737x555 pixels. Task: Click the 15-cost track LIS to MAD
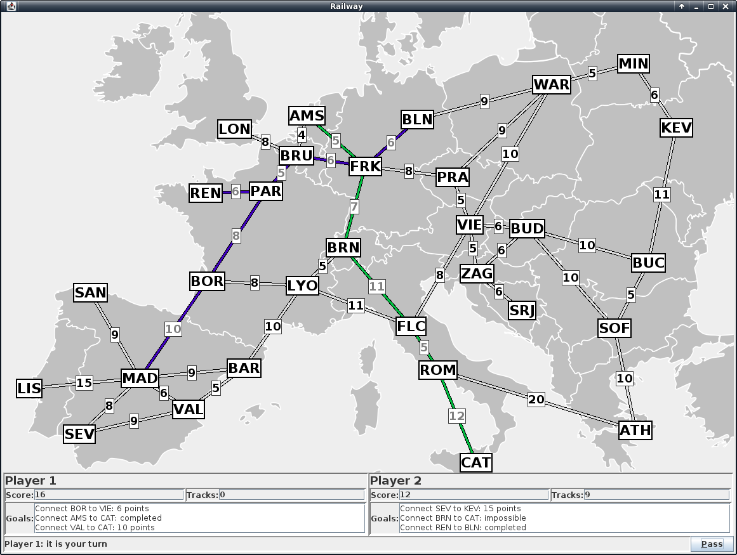(84, 382)
